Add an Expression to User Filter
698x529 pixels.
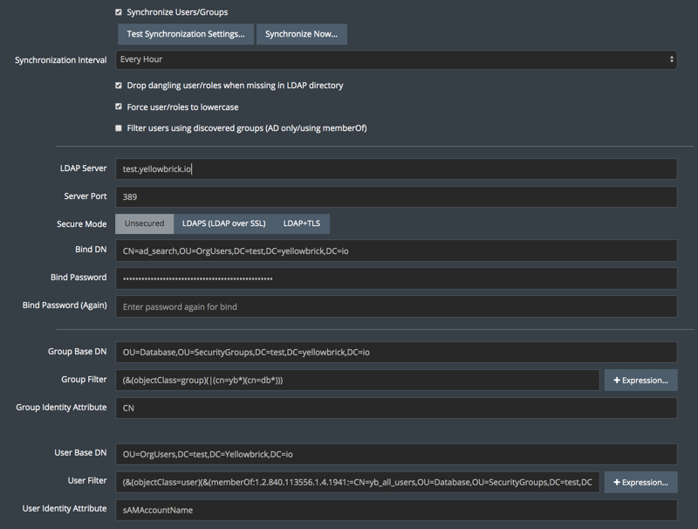coord(640,482)
